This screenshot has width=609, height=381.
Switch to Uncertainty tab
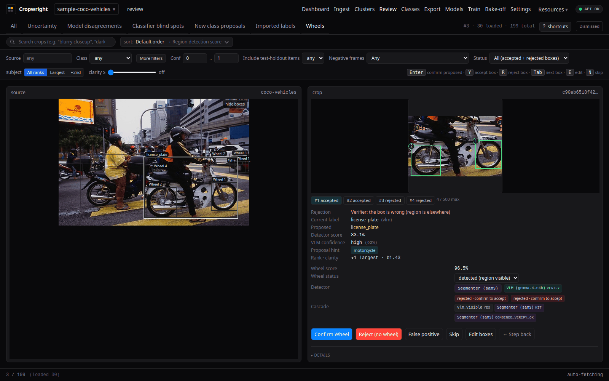pos(42,26)
